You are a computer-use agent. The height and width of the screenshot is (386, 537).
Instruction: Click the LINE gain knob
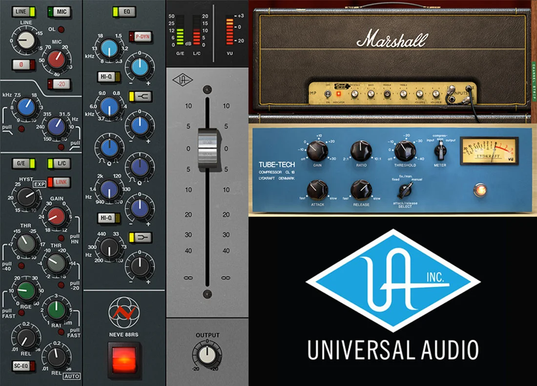coord(26,40)
